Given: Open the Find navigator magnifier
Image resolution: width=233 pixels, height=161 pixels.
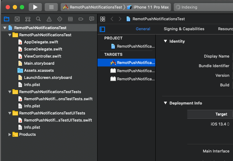Looking at the screenshot, I should click(x=38, y=19).
